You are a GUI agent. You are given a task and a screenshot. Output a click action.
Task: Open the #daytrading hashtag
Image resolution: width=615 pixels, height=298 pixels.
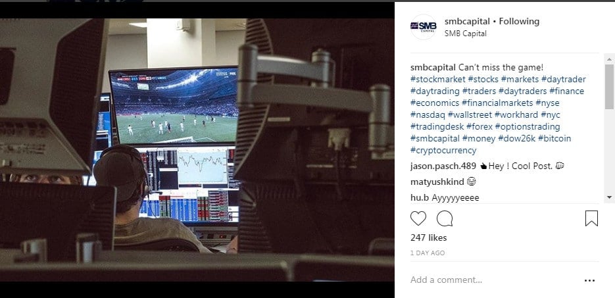(435, 91)
